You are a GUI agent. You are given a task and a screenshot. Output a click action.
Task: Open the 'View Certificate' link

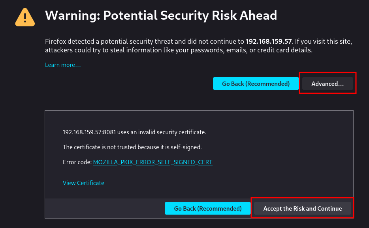(83, 183)
